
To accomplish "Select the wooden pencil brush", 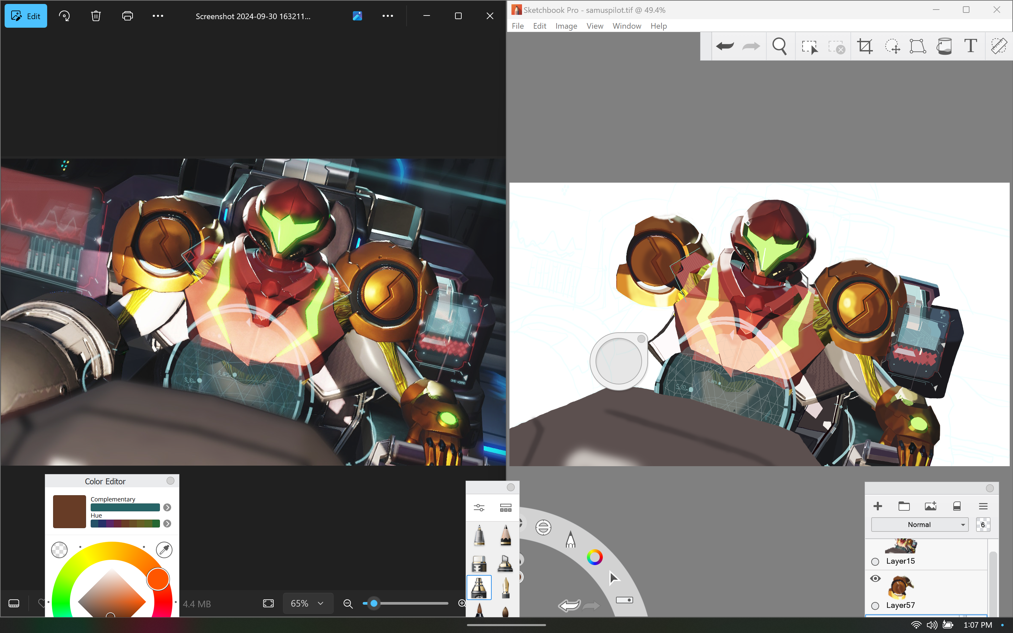I will [x=506, y=535].
